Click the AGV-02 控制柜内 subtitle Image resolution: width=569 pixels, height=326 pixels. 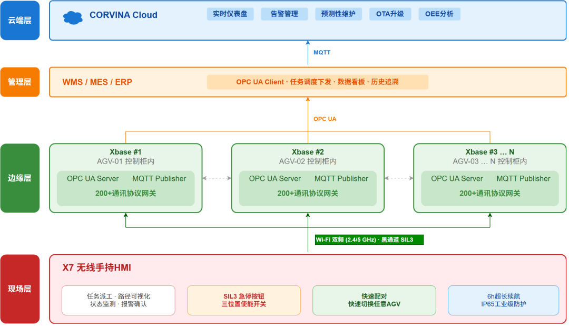point(308,161)
